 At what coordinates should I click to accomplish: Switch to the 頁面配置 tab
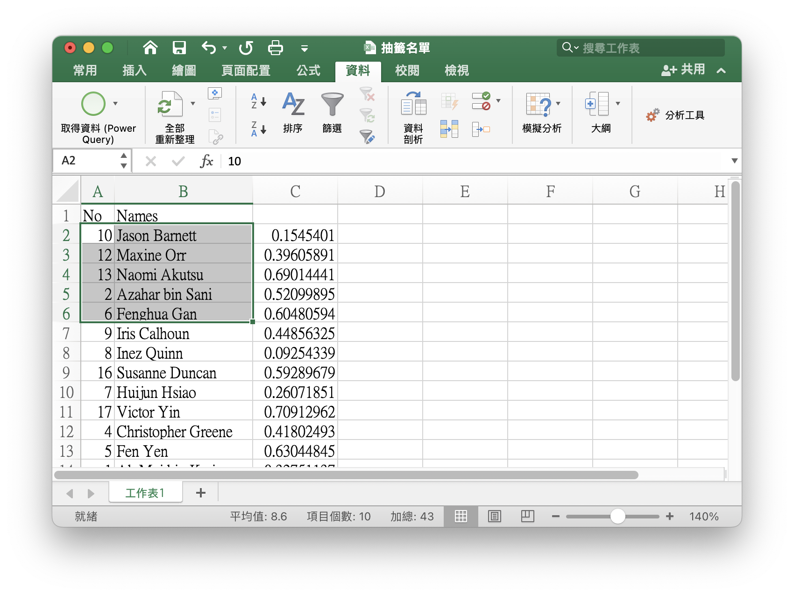point(246,71)
